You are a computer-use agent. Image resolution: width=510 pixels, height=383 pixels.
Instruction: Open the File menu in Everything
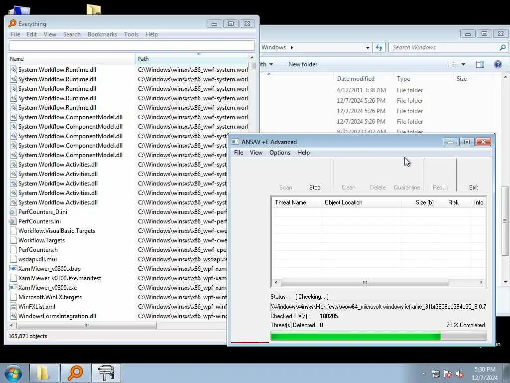pyautogui.click(x=15, y=34)
